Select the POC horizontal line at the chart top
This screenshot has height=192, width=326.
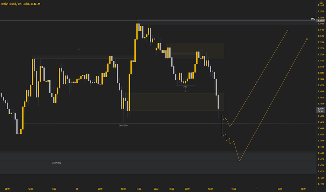pyautogui.click(x=158, y=21)
